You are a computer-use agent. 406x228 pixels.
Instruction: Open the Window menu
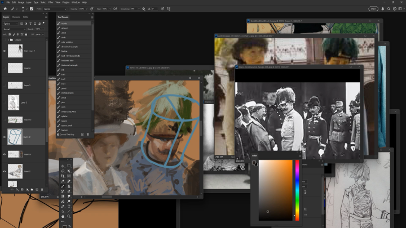point(76,2)
